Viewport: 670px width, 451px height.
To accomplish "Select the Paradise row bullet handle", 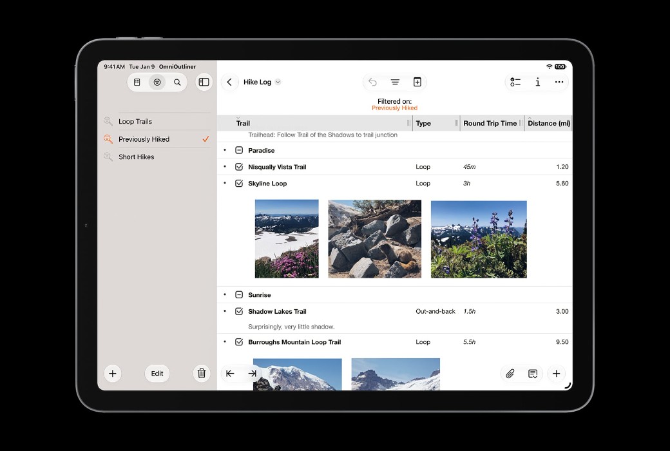I will click(x=225, y=151).
